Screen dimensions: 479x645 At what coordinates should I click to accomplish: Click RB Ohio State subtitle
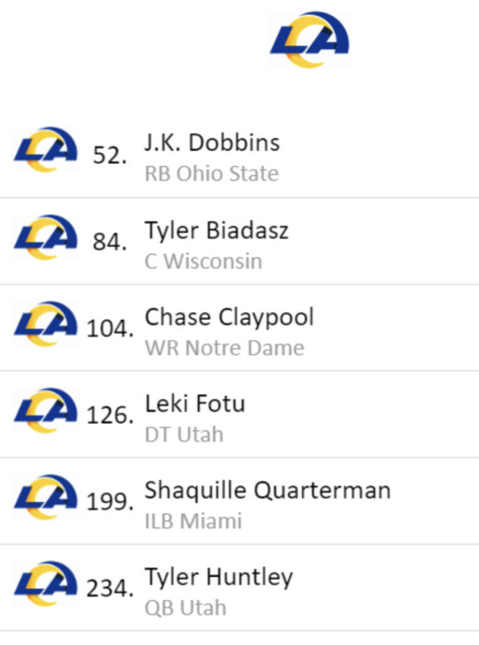(212, 173)
